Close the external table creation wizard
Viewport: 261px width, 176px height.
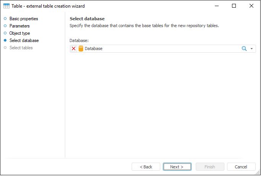point(251,6)
